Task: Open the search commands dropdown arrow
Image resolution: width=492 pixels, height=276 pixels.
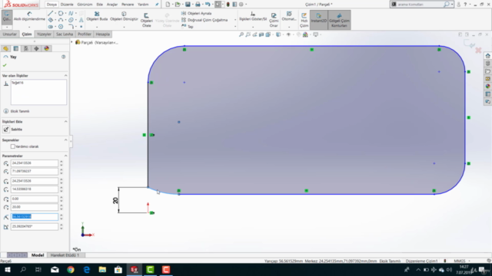Action: tap(452, 5)
